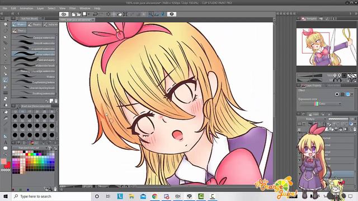
Task: Open the Multiply blending mode dropdown
Action: [x=312, y=119]
